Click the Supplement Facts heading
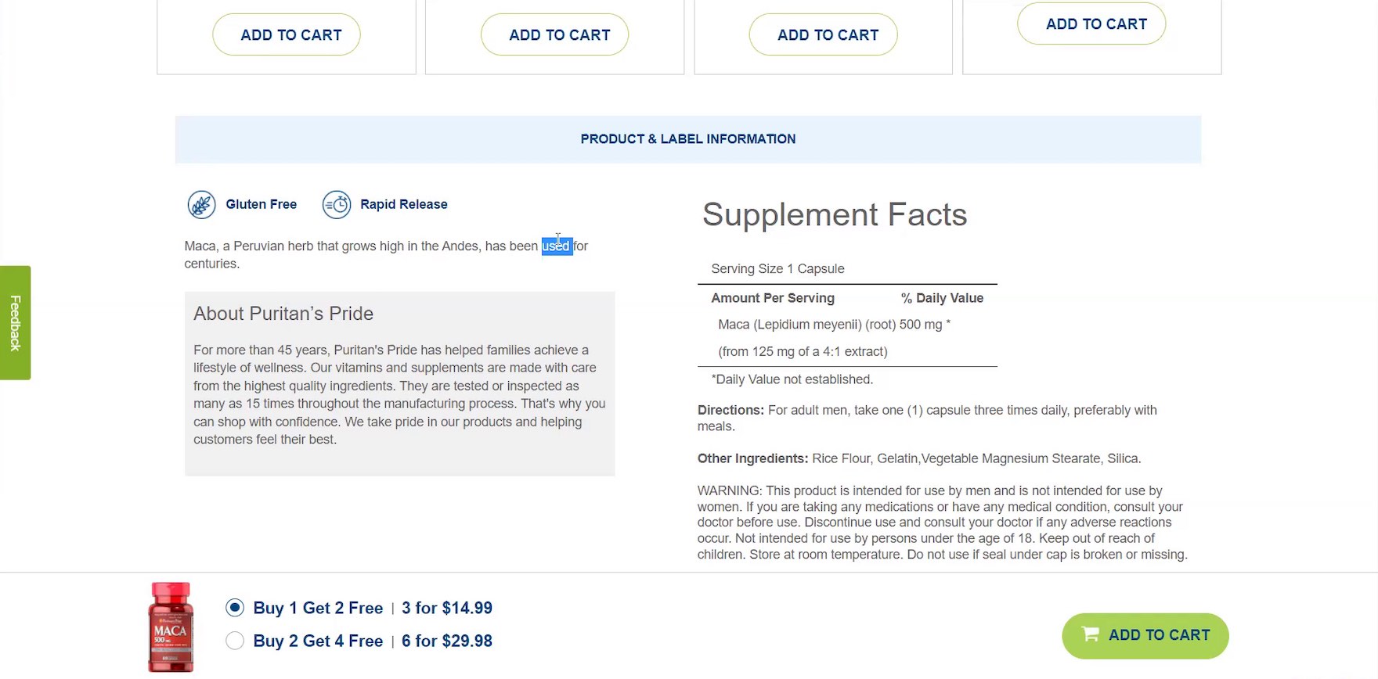This screenshot has width=1378, height=679. pyautogui.click(x=834, y=215)
